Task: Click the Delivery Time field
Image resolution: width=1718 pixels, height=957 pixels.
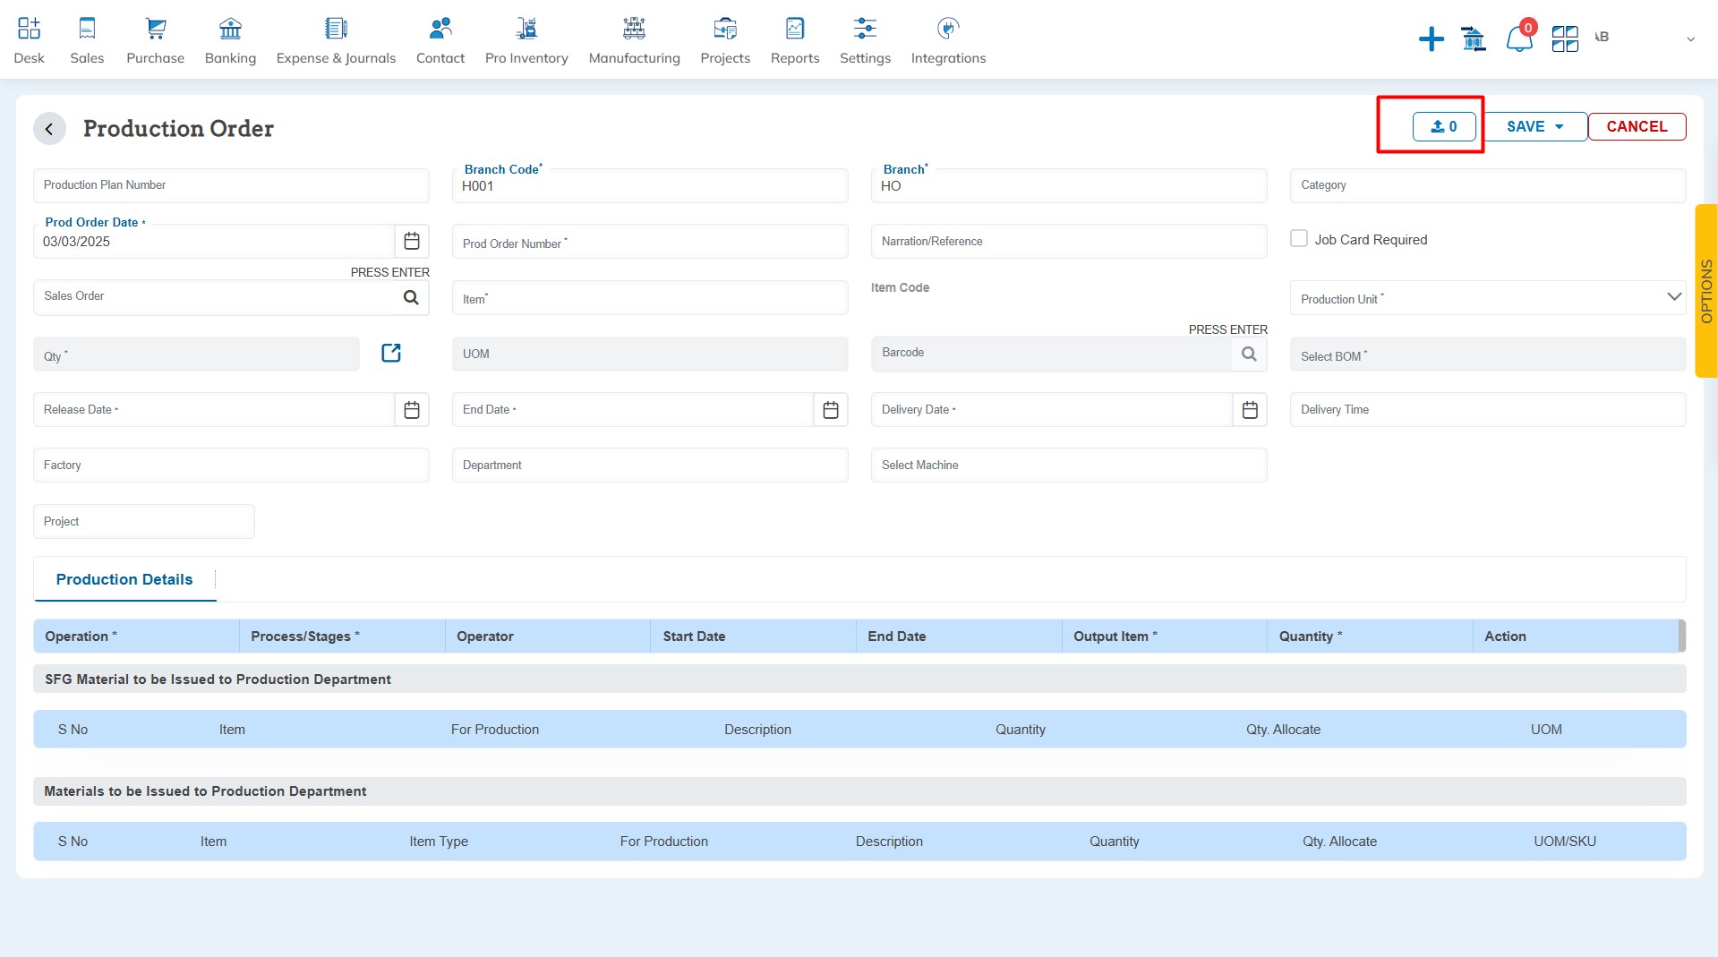Action: (1488, 409)
